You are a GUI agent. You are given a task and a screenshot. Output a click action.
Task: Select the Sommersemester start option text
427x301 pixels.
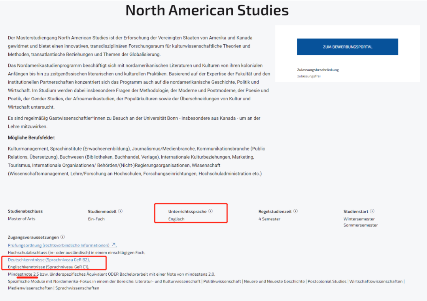tap(361, 225)
